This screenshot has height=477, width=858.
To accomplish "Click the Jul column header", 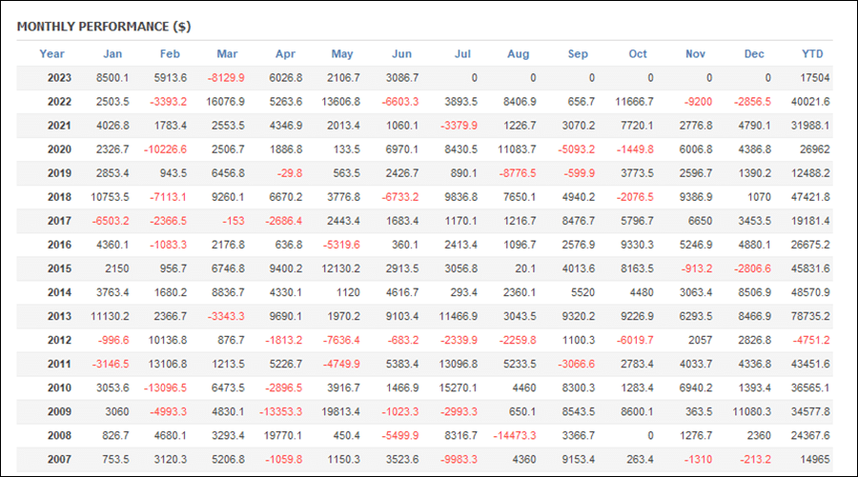I will click(462, 53).
